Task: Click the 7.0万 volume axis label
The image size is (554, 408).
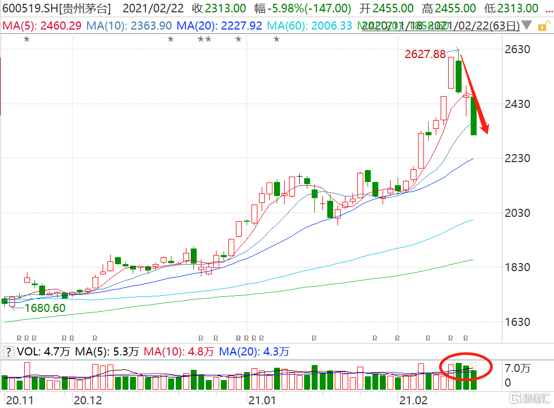Action: point(517,368)
